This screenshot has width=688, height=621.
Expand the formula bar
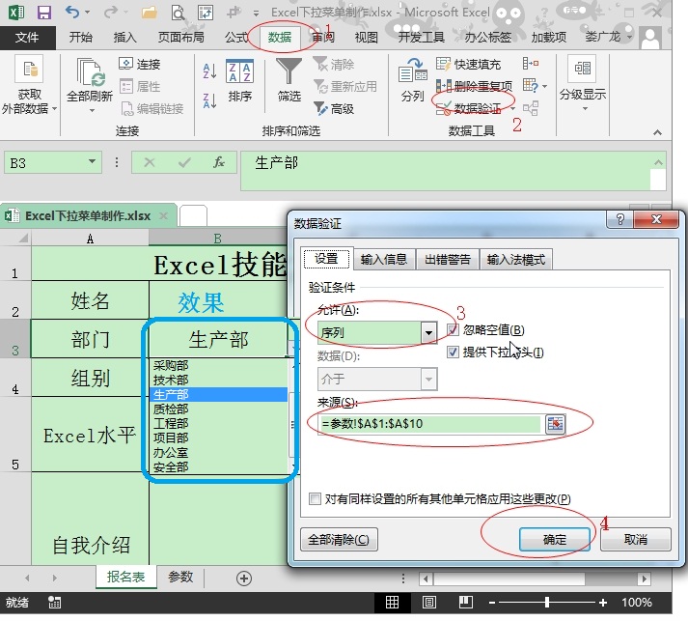pos(658,162)
